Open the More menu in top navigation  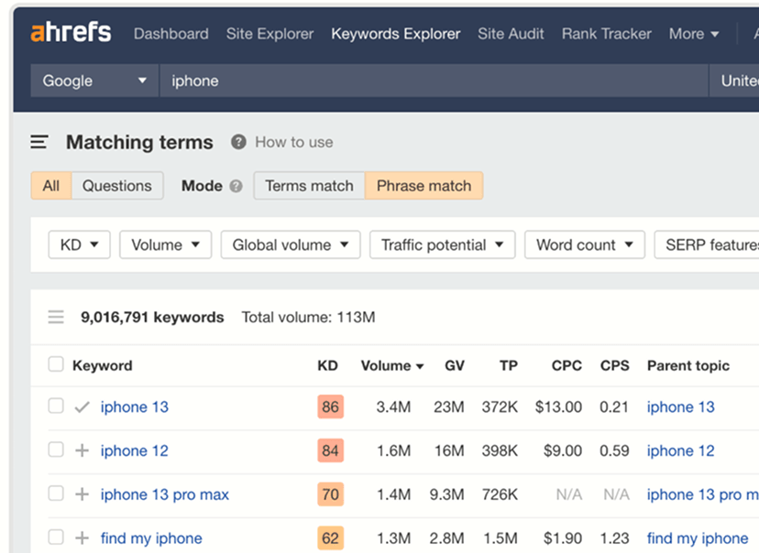pos(694,34)
